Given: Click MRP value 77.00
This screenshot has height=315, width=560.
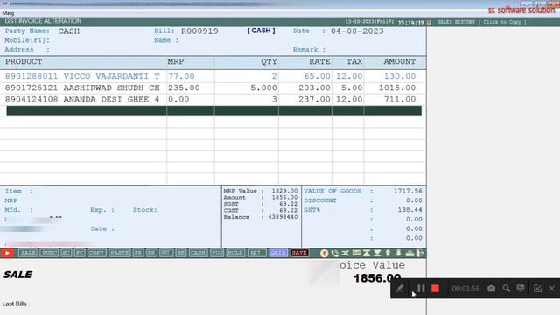Looking at the screenshot, I should pyautogui.click(x=181, y=76).
